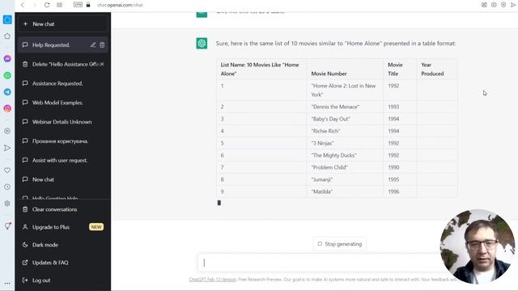Click the NEW badge beside Upgrade to Plus
Image resolution: width=518 pixels, height=291 pixels.
click(96, 227)
